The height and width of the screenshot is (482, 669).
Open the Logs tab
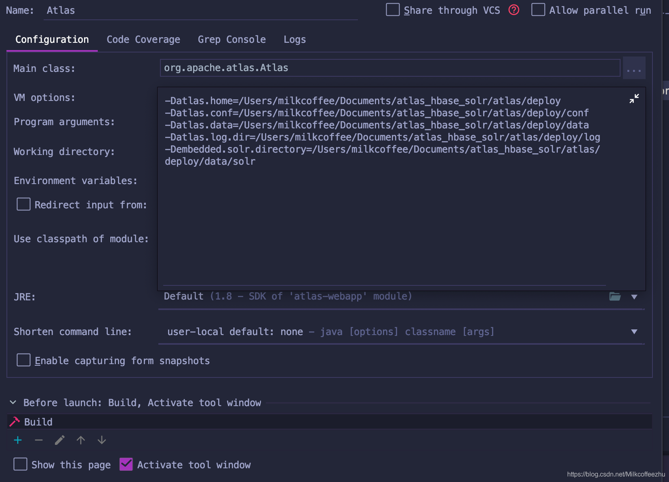[295, 40]
